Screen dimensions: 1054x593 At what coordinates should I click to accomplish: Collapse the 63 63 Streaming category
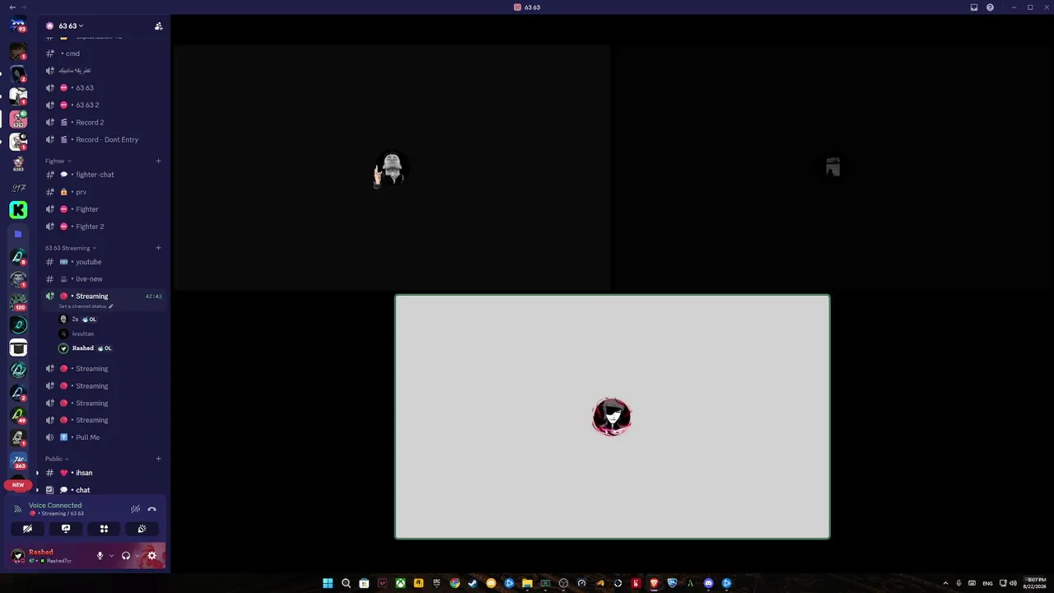(x=70, y=248)
